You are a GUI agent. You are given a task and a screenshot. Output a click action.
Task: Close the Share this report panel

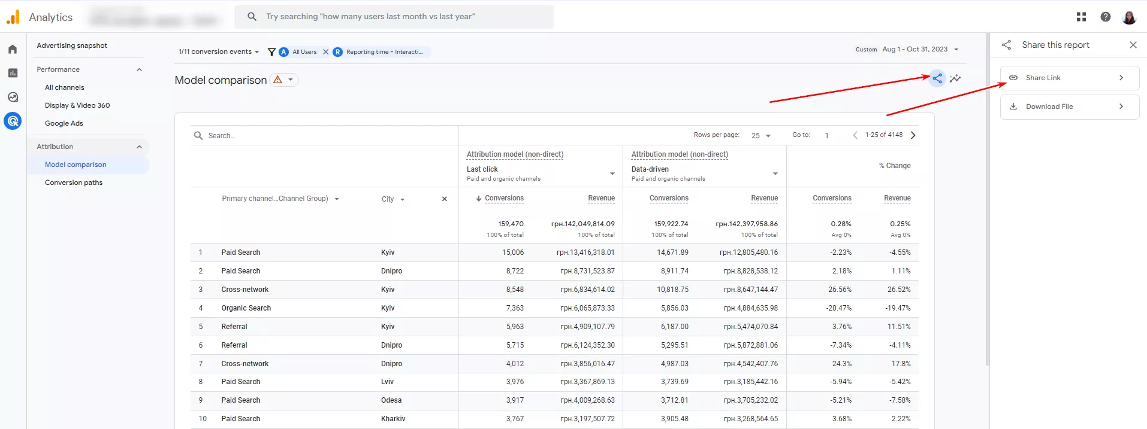(x=1133, y=45)
